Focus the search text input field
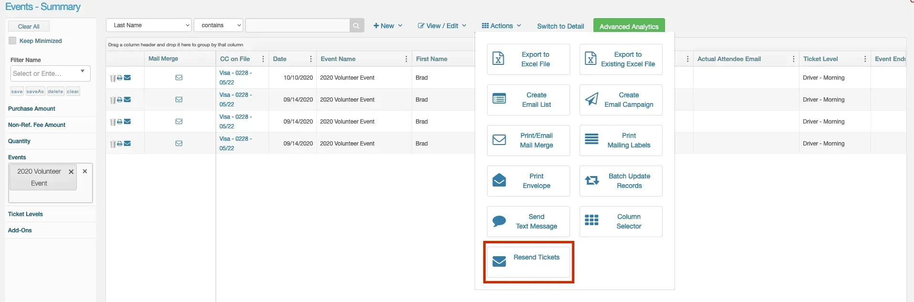 coord(298,26)
